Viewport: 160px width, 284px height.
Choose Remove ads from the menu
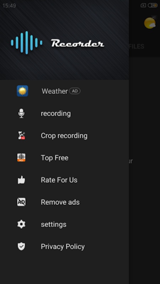[x=64, y=202]
